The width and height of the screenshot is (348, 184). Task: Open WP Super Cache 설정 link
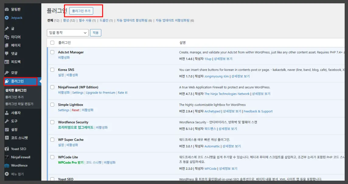pyautogui.click(x=61, y=145)
